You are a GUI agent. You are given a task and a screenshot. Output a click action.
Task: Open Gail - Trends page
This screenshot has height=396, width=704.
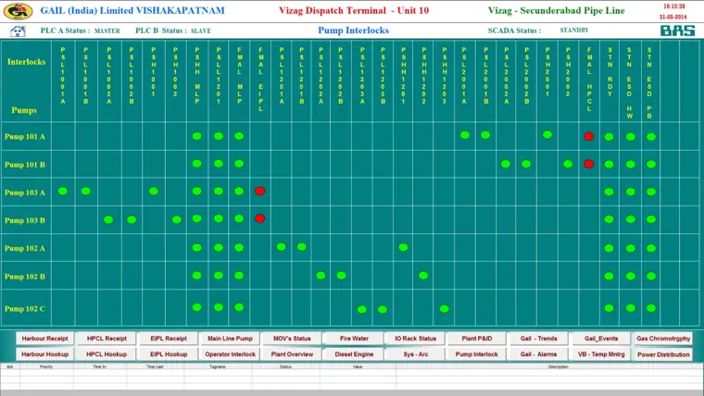pos(539,339)
